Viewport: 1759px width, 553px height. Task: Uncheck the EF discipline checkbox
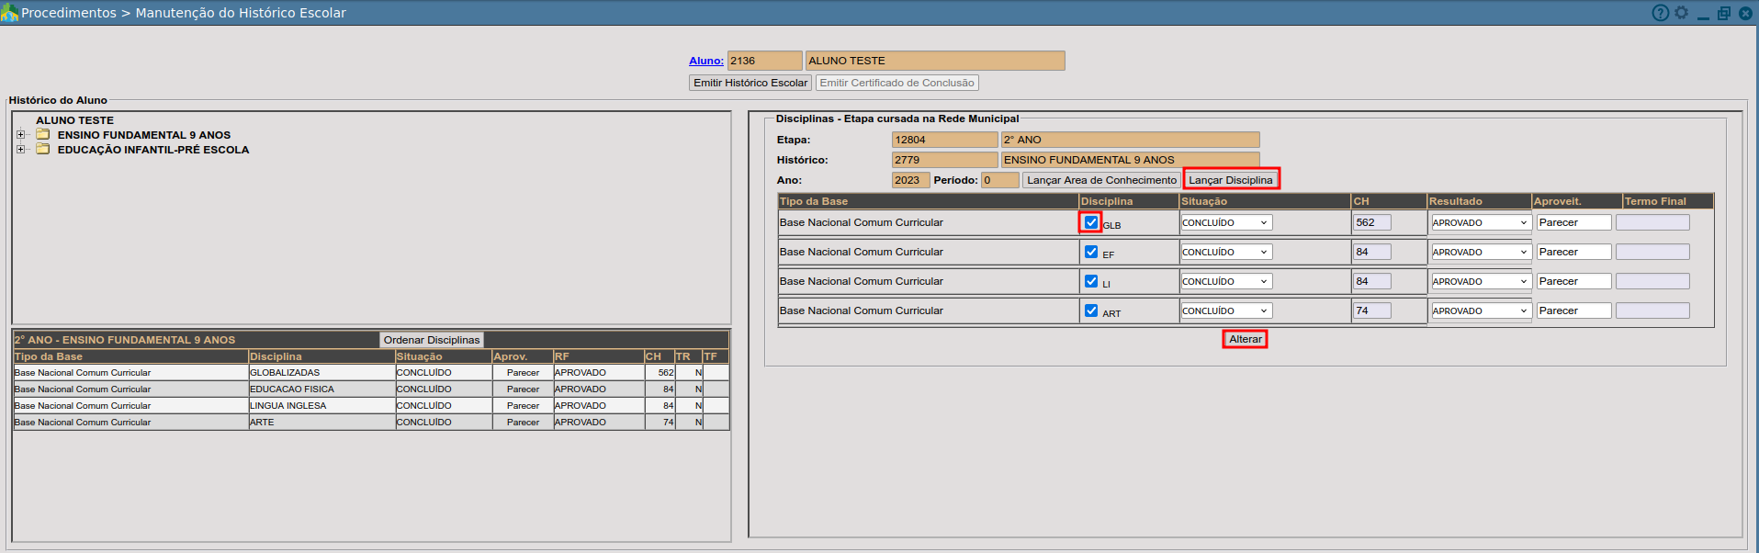1091,252
